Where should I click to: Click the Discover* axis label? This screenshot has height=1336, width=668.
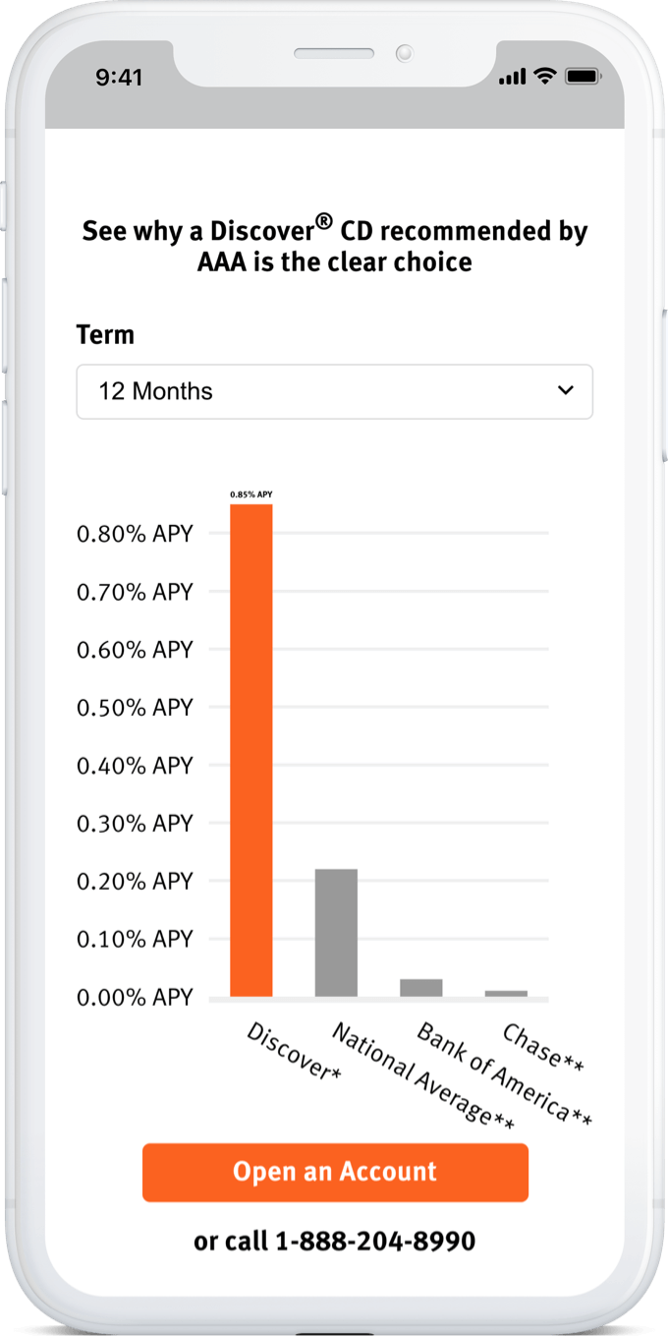[x=294, y=1052]
